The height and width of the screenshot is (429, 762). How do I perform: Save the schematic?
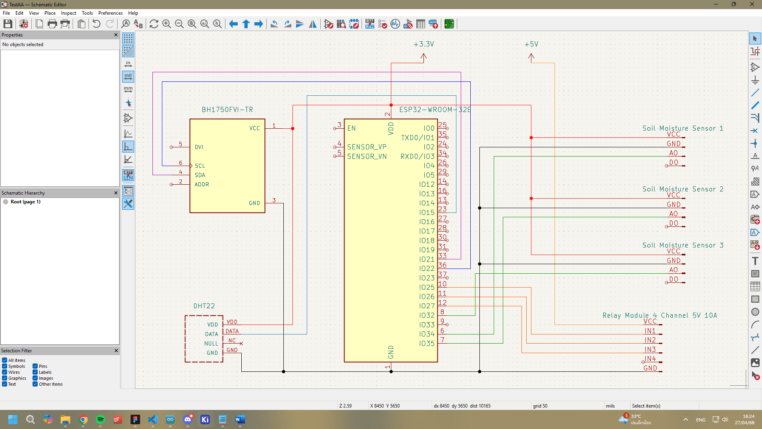(7, 24)
